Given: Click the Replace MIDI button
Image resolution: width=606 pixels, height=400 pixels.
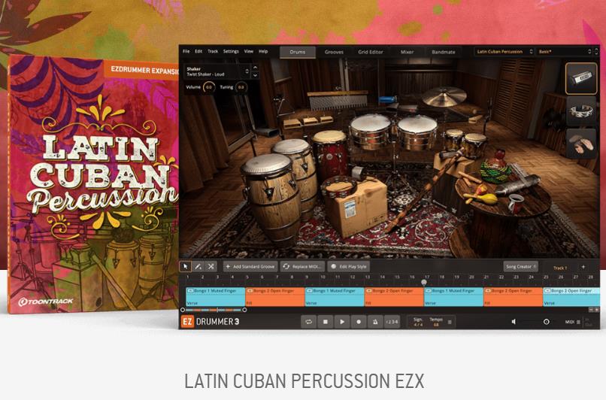Looking at the screenshot, I should pos(302,267).
